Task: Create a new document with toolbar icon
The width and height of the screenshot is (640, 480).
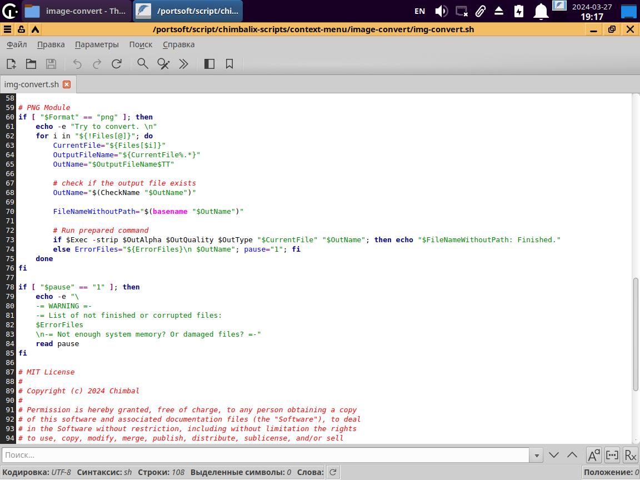Action: (x=11, y=64)
